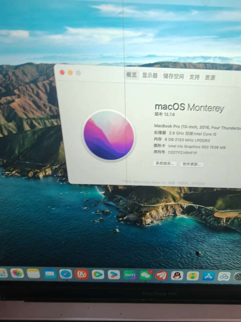The height and width of the screenshot is (322, 241).
Task: Open Tencent Video in the dock
Action: 98,274
